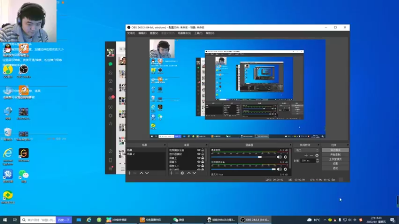
Task: Open the 场景集合(S) menu
Action: 184,33
